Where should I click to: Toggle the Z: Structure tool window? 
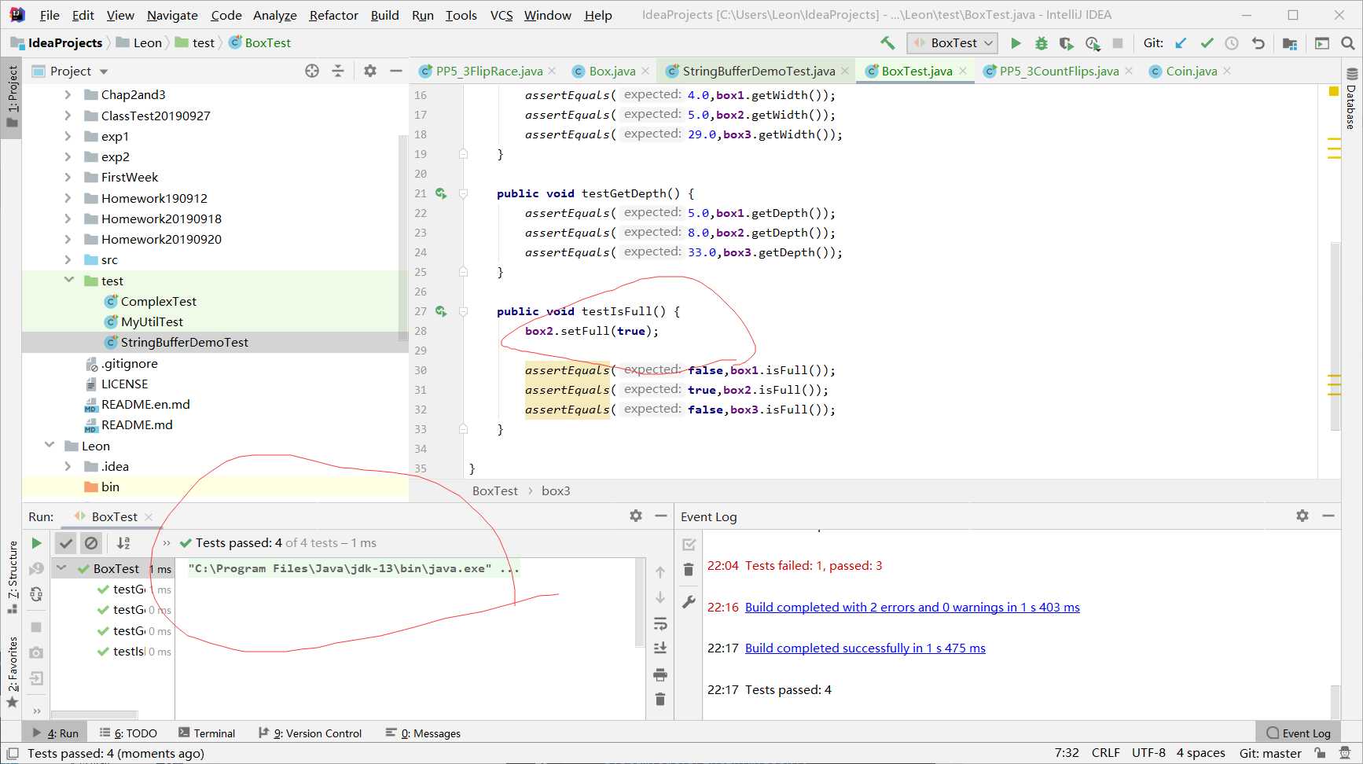[x=12, y=577]
